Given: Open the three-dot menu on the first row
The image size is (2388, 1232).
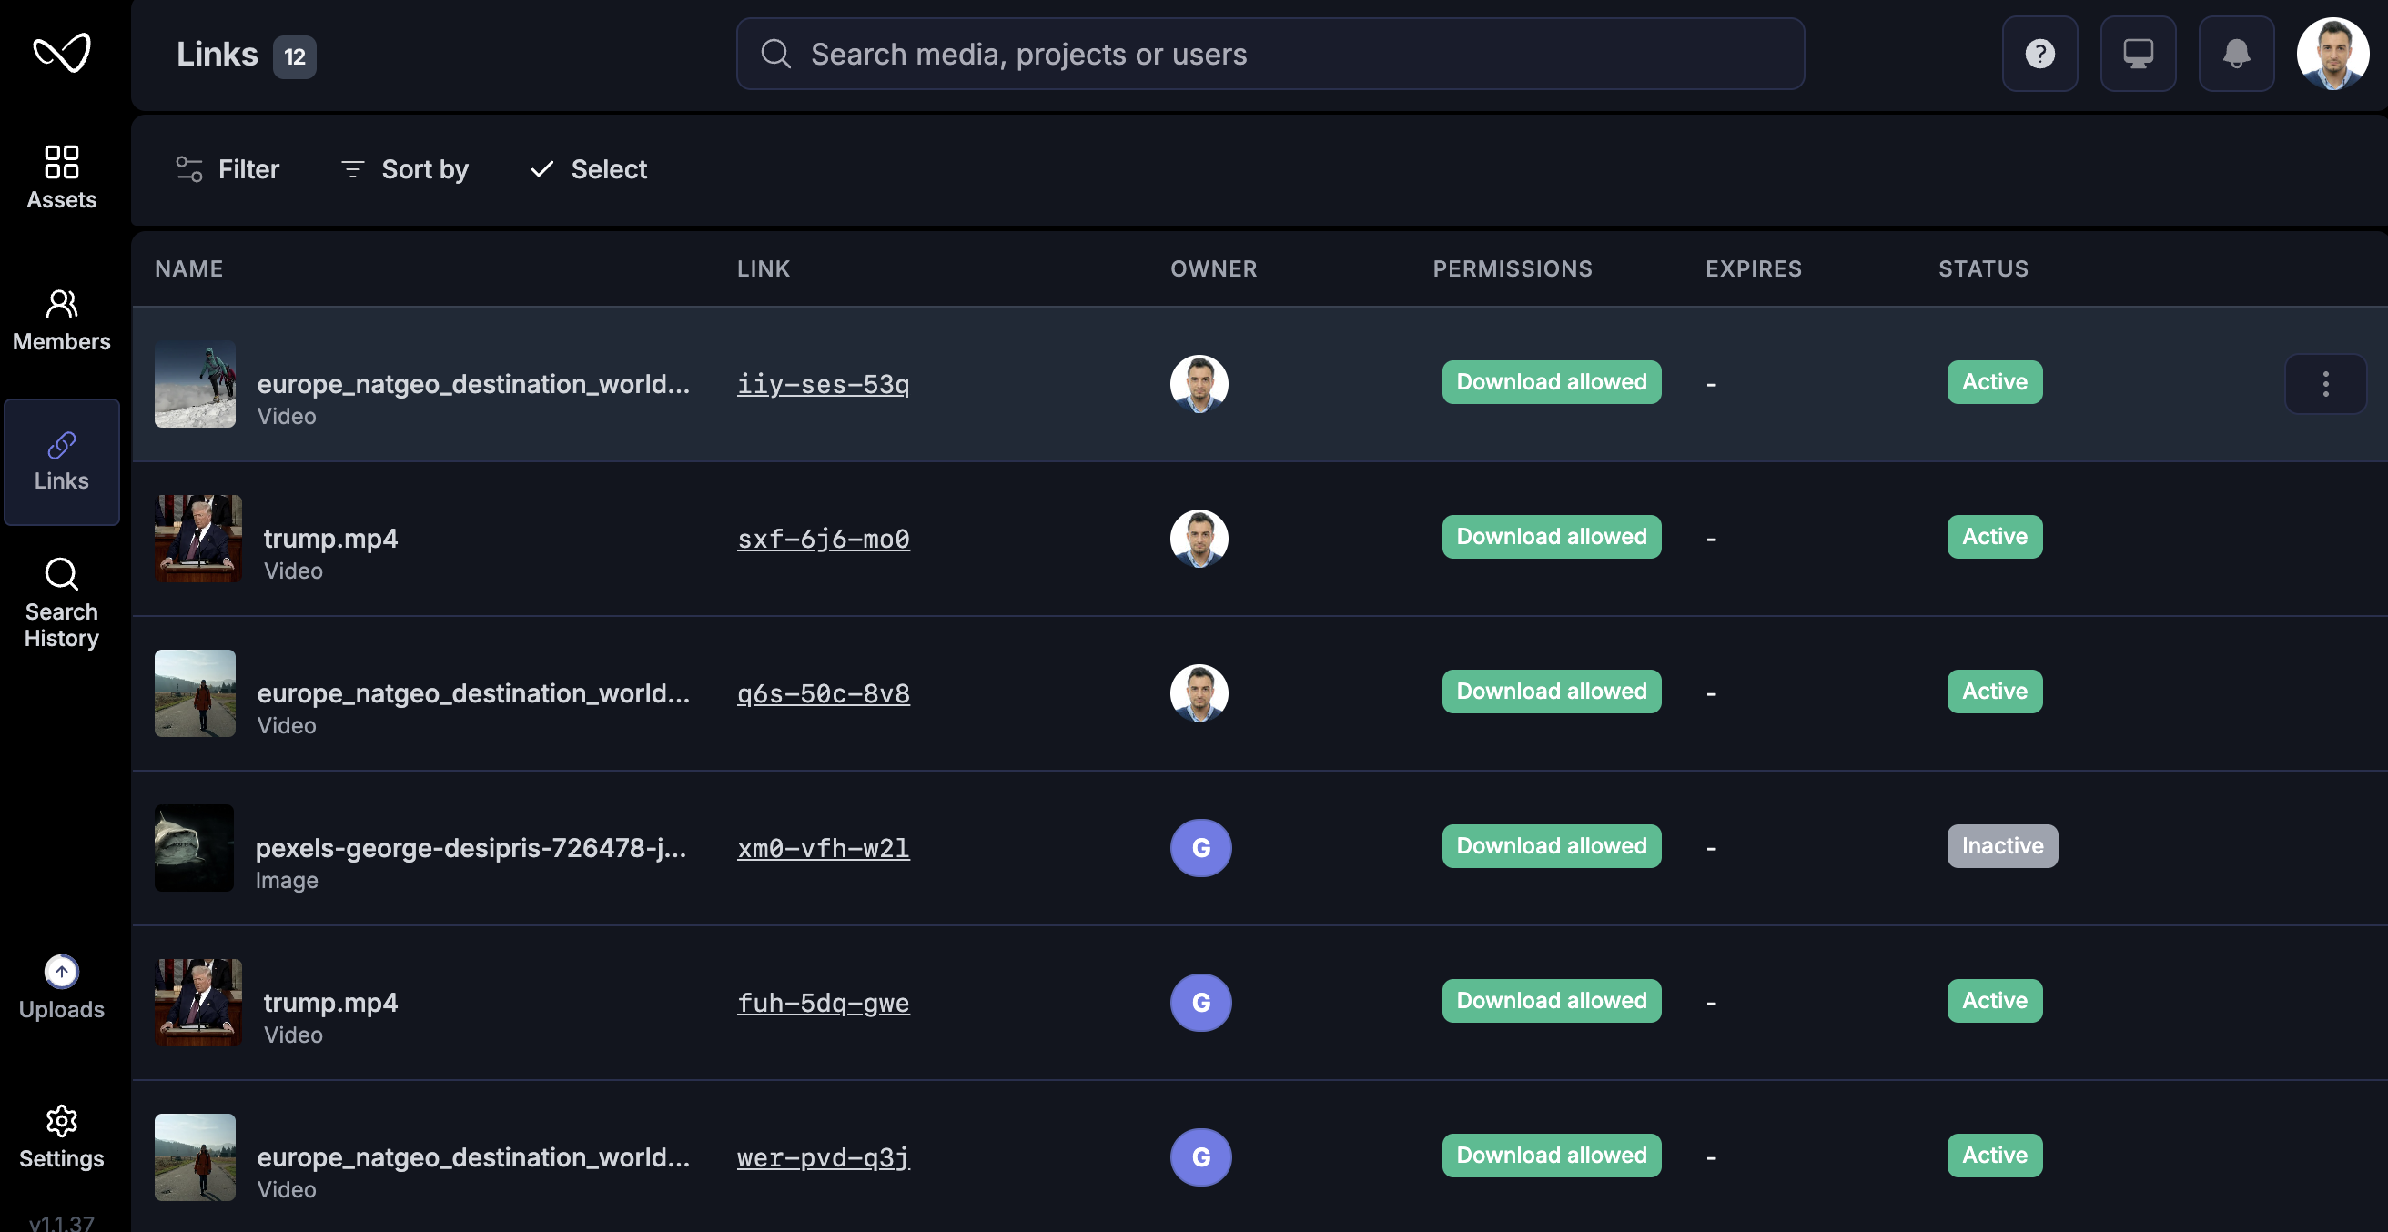Looking at the screenshot, I should (2324, 384).
